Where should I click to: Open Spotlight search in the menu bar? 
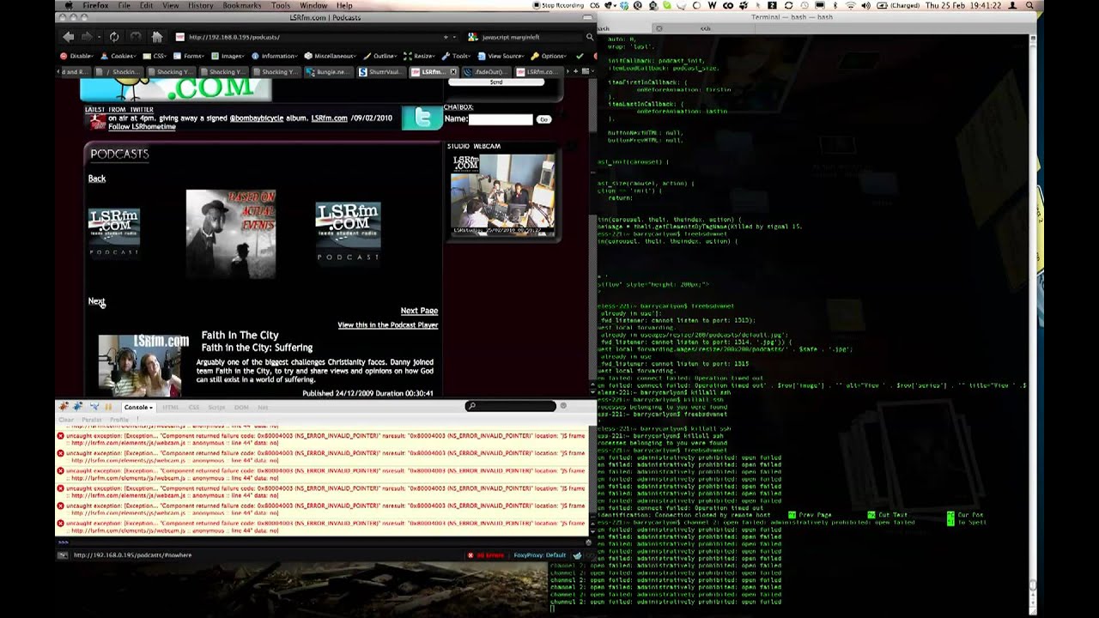tap(1029, 5)
